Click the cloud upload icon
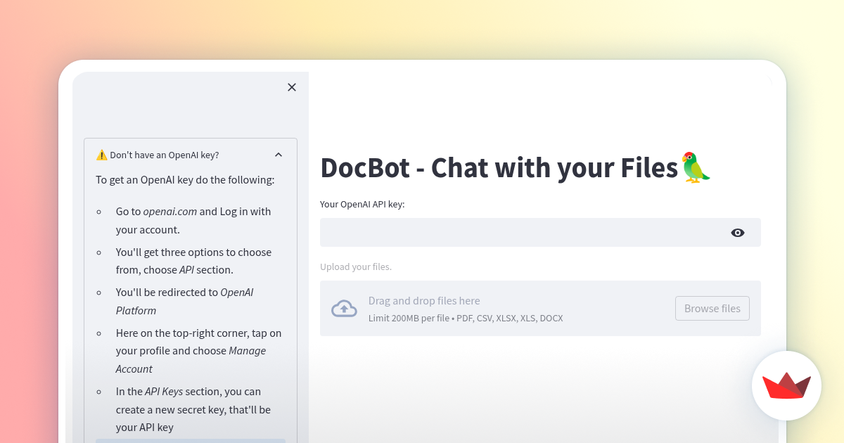The width and height of the screenshot is (844, 443). click(344, 308)
